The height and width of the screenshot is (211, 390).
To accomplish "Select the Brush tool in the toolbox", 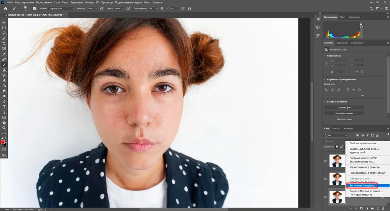I will (4, 65).
